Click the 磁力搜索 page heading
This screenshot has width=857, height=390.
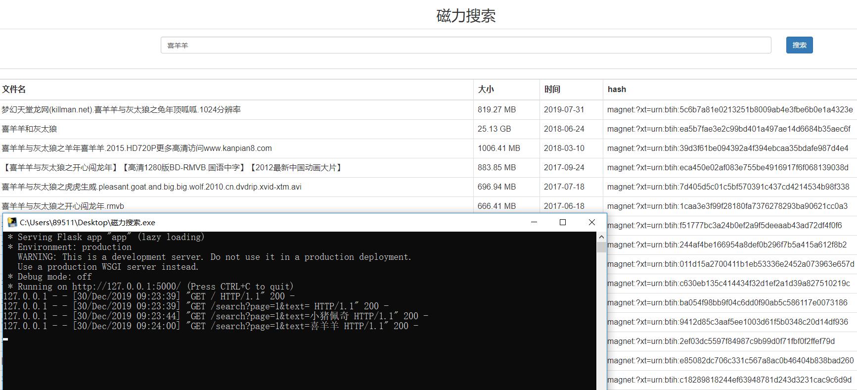point(466,16)
